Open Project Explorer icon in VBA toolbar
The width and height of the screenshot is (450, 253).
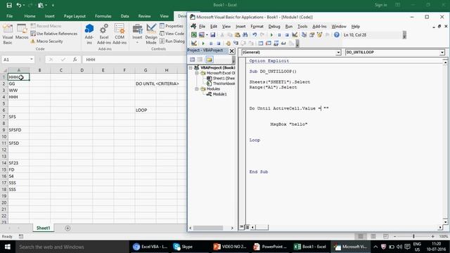304,34
